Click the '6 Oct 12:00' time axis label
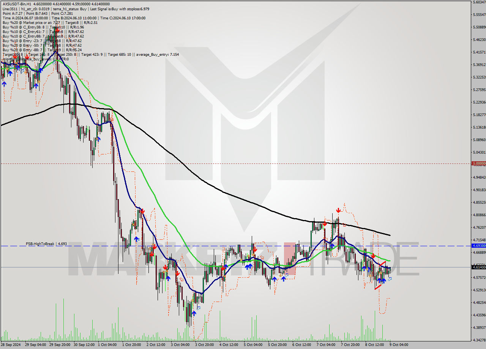486x349 pixels. (302, 345)
